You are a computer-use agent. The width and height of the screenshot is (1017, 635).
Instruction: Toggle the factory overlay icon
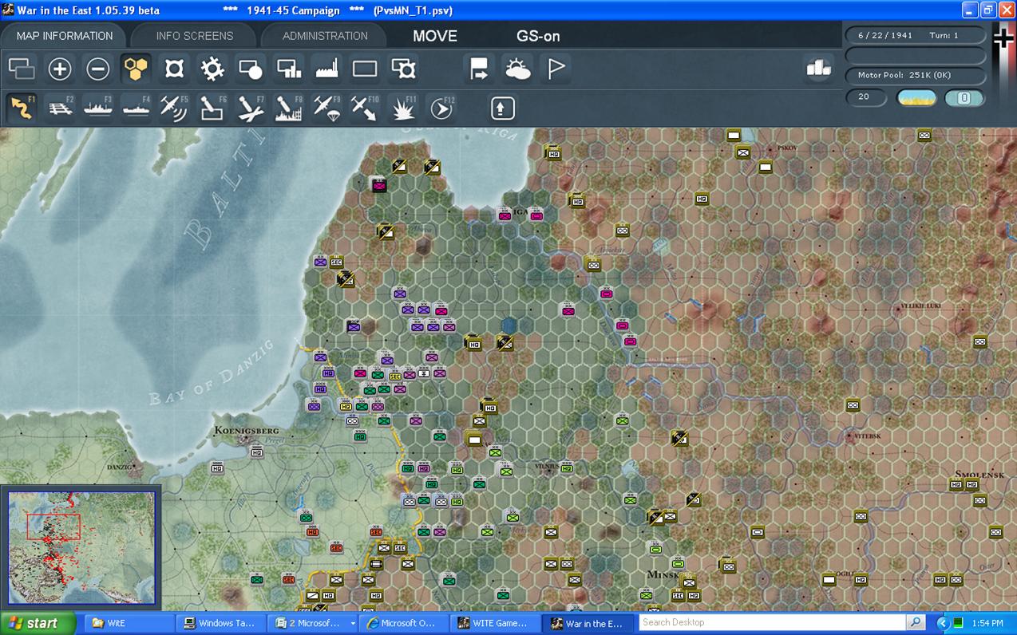327,69
